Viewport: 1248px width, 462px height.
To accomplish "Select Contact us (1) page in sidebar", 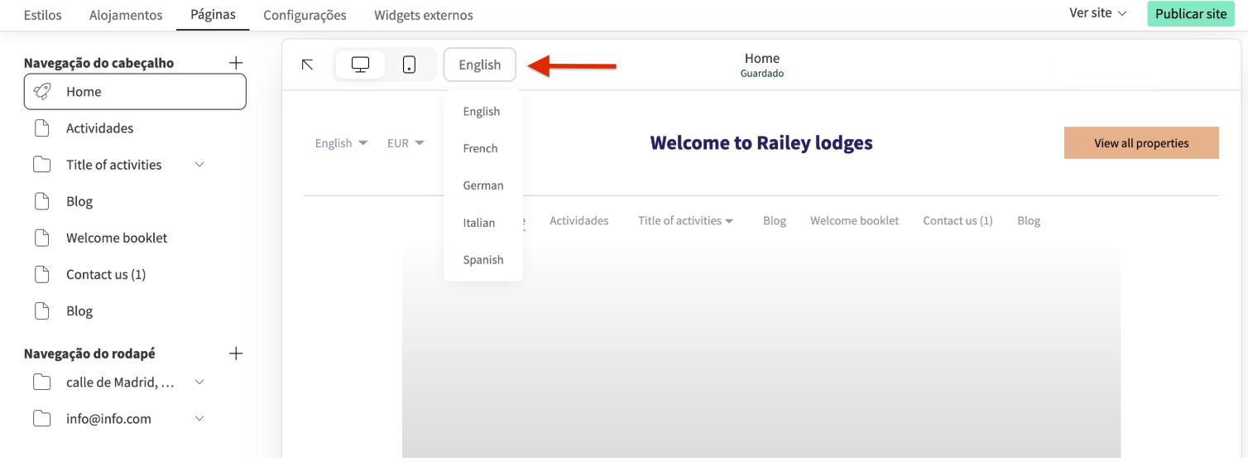I will pos(106,275).
